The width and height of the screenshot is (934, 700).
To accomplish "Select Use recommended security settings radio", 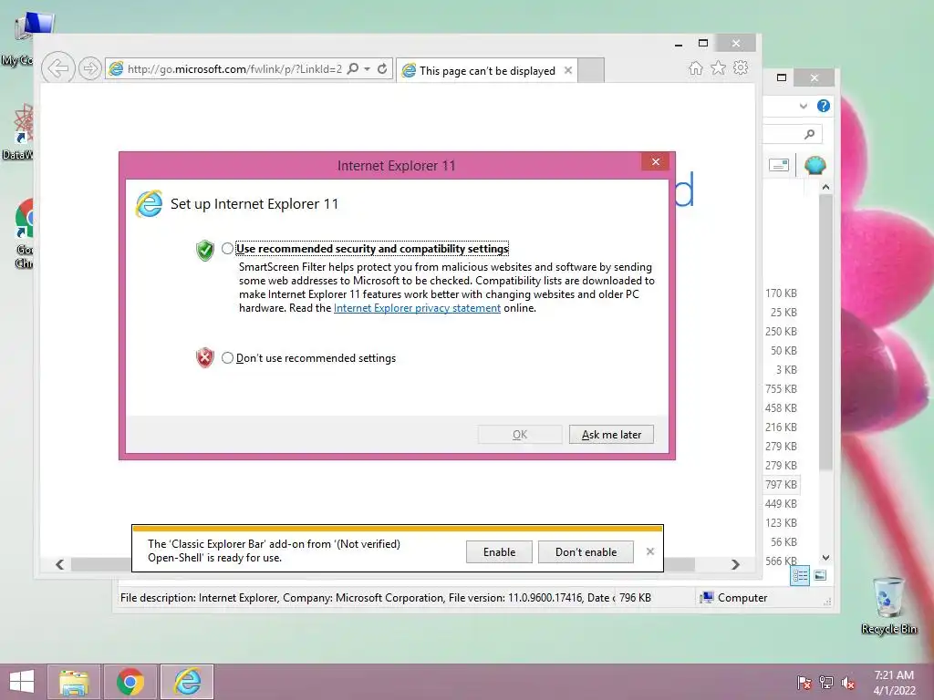I will (227, 248).
